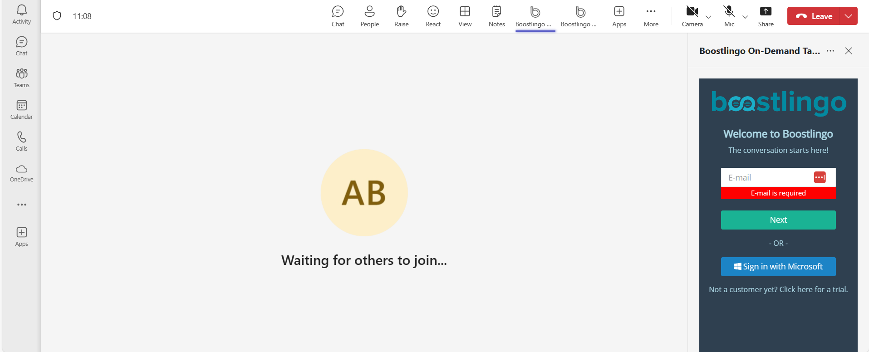Click the Share screen icon

pyautogui.click(x=766, y=16)
